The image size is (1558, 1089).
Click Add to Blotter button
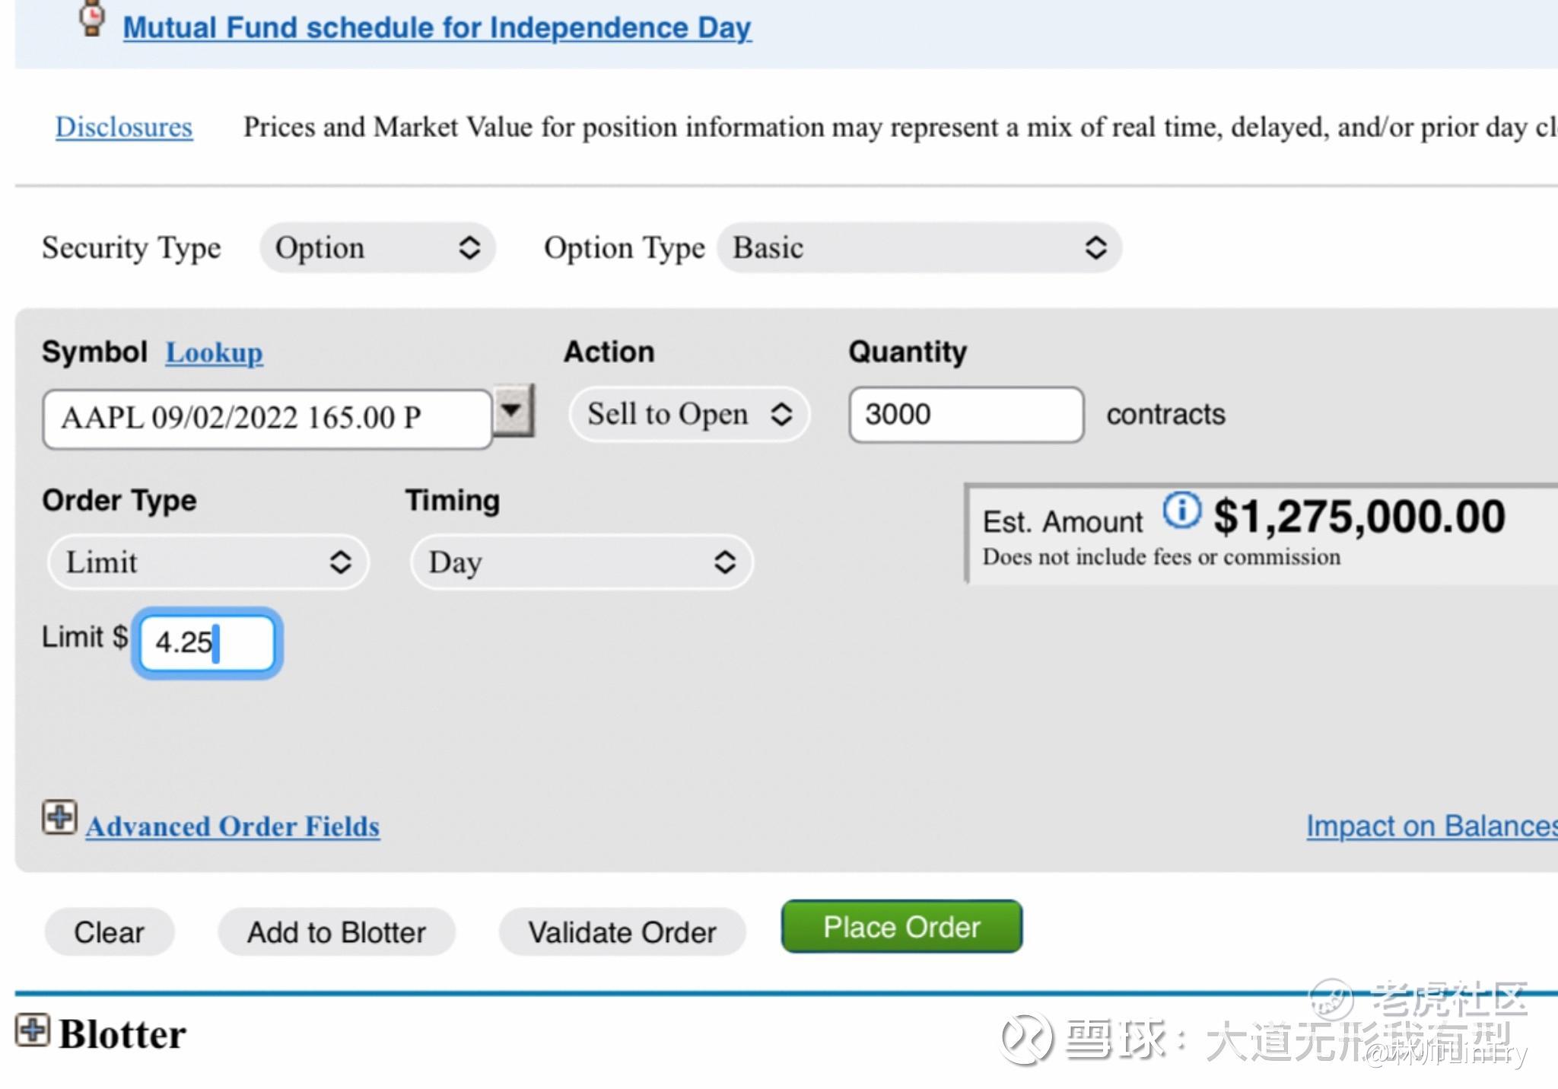pyautogui.click(x=337, y=932)
